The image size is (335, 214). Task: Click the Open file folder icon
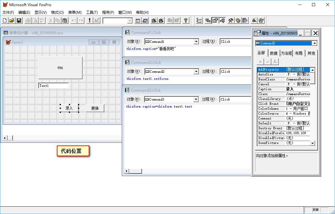12,20
